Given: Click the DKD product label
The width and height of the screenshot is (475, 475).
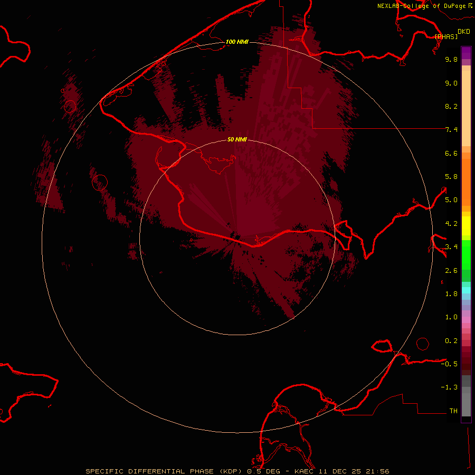Looking at the screenshot, I should [464, 32].
